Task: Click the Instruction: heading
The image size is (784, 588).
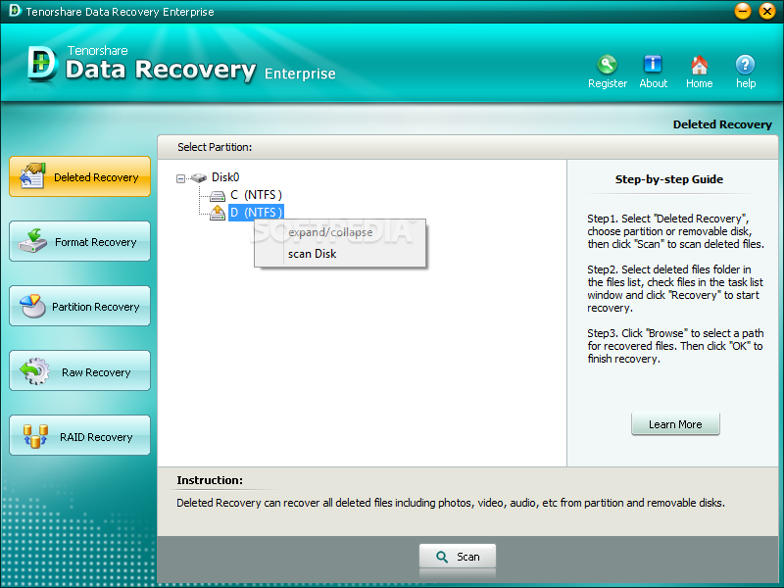Action: tap(210, 480)
